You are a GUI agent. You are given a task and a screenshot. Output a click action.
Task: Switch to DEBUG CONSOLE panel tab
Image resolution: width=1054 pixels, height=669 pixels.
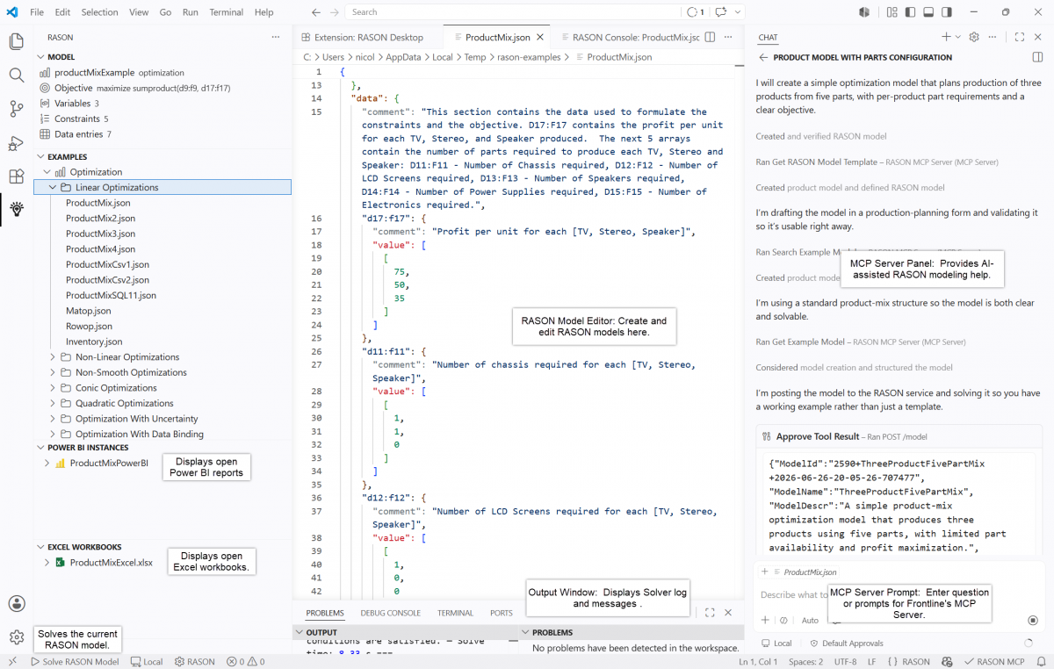click(x=391, y=613)
